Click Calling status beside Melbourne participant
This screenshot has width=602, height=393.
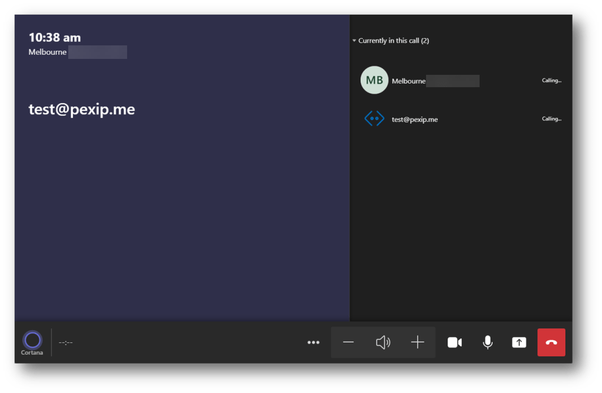[x=551, y=81]
